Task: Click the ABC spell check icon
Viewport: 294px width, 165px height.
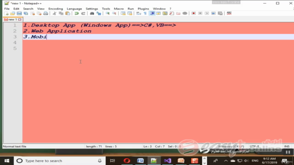Action: (229, 13)
